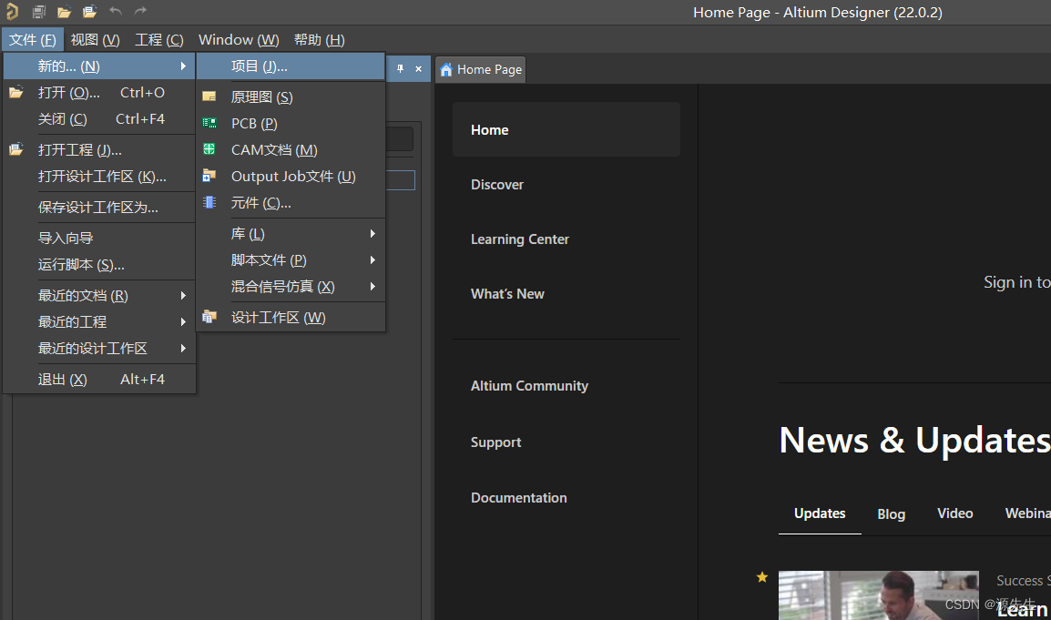The image size is (1051, 620).
Task: Choose 关闭 (C) from File menu
Action: tap(99, 119)
